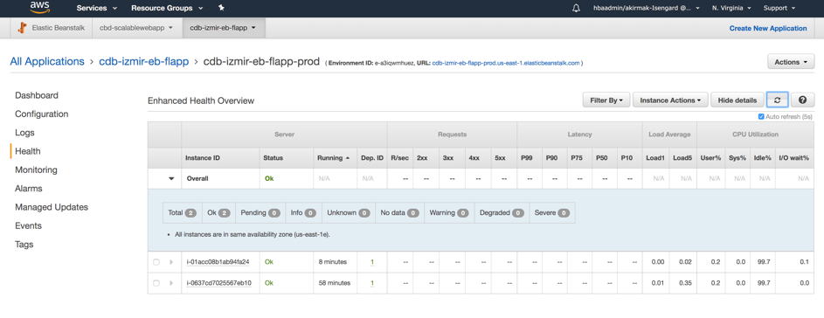Click the Ok 2 filter
The height and width of the screenshot is (318, 824).
coord(218,213)
